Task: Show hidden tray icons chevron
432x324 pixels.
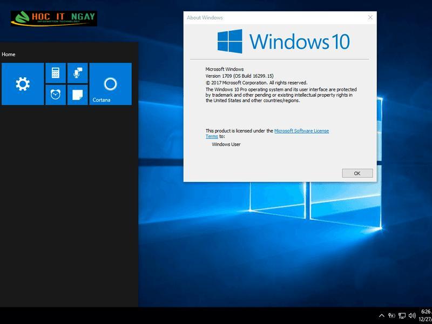Action: pyautogui.click(x=382, y=316)
